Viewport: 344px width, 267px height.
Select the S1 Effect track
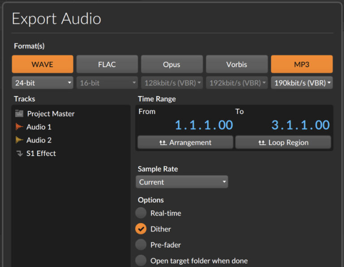click(x=71, y=153)
